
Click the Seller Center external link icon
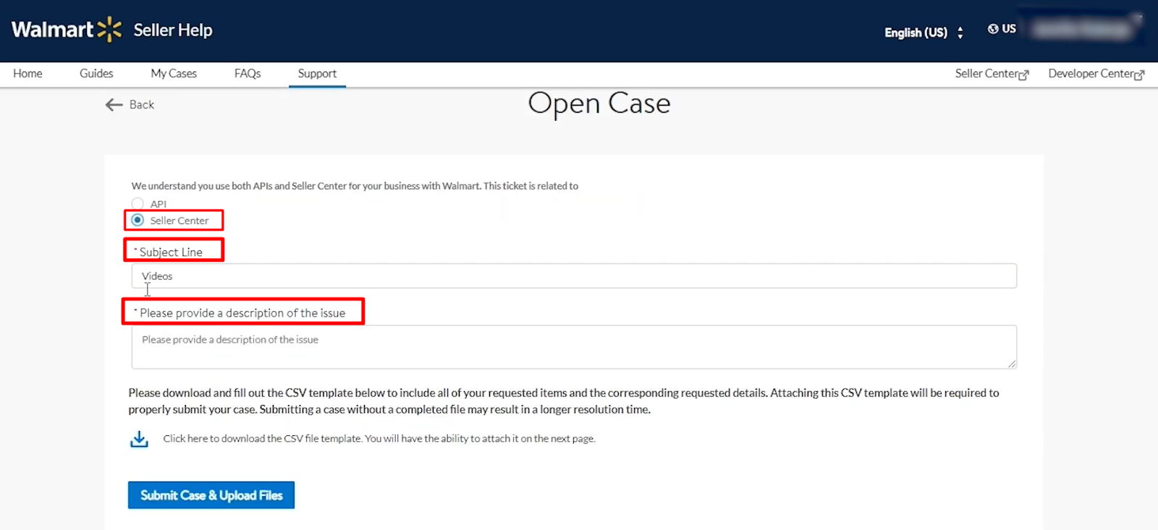pos(1023,75)
